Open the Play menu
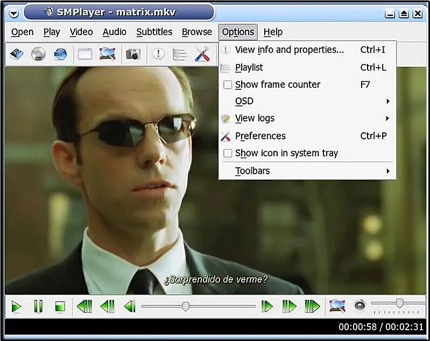The height and width of the screenshot is (341, 430). pyautogui.click(x=52, y=32)
